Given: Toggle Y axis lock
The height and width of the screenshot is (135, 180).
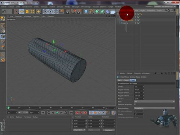Looking at the screenshot, I should tap(51, 12).
